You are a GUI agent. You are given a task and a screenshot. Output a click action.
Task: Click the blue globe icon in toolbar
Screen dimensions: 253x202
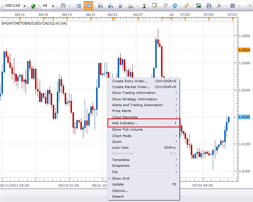175,6
